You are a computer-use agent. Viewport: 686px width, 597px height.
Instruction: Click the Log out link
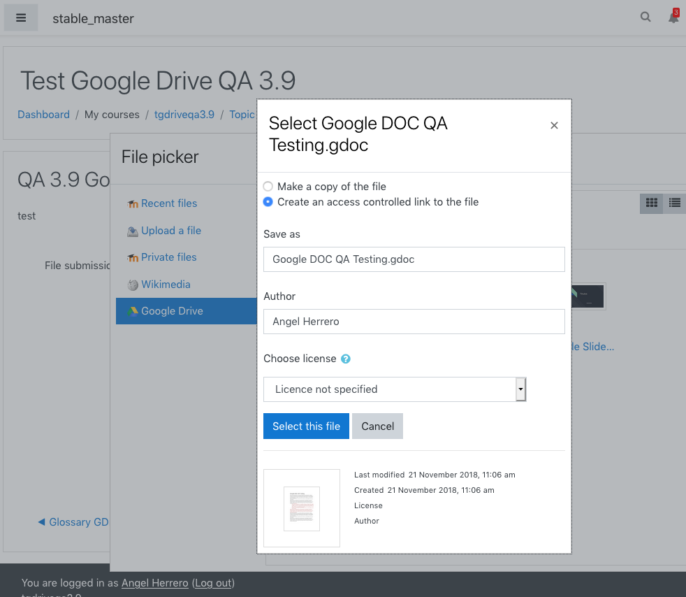[213, 583]
